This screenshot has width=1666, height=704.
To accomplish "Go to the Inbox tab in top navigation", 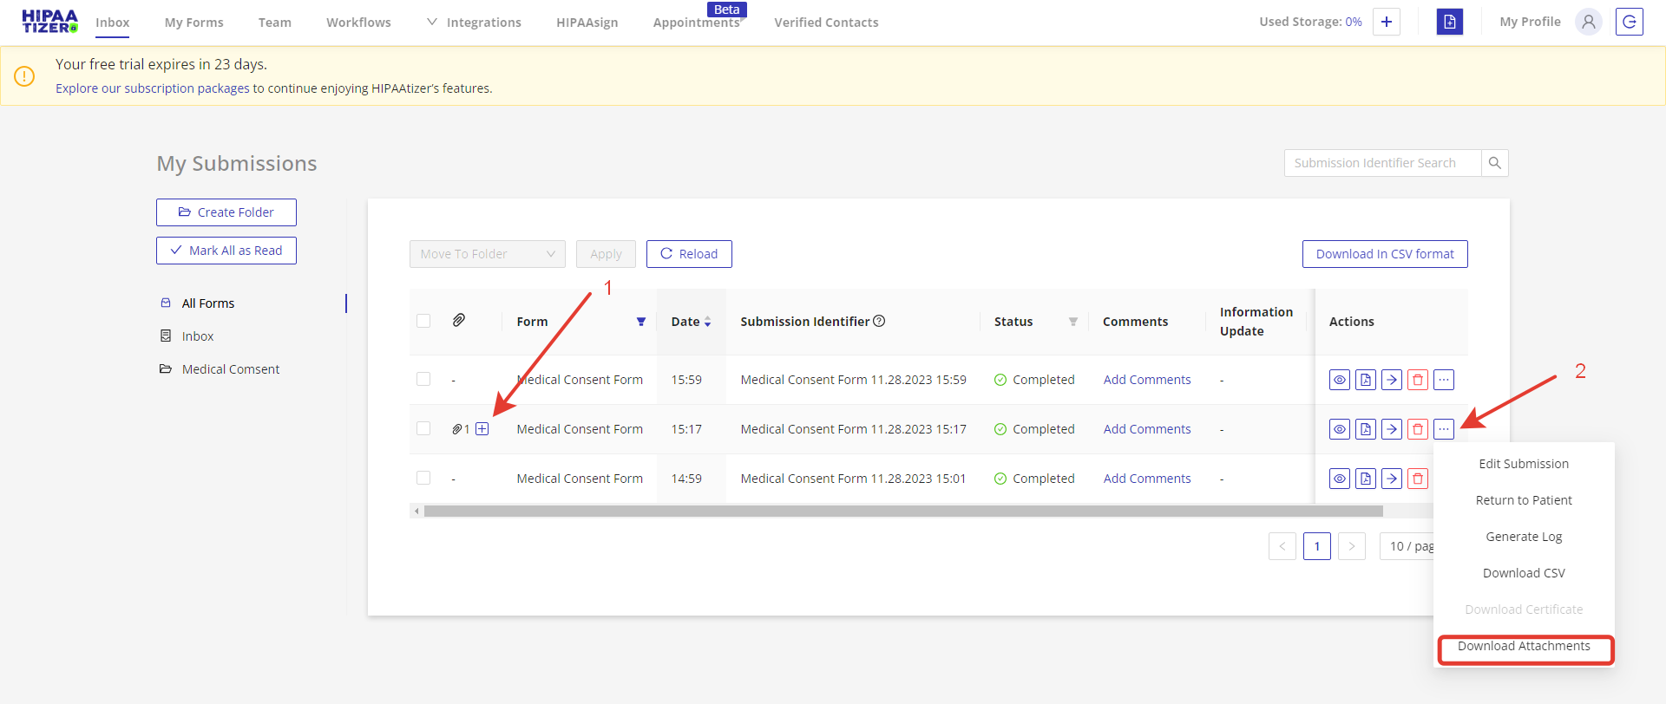I will click(113, 23).
